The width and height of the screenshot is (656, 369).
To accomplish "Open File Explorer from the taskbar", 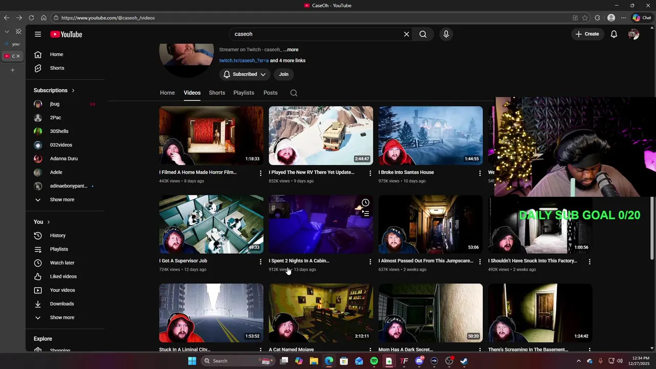I will (314, 361).
